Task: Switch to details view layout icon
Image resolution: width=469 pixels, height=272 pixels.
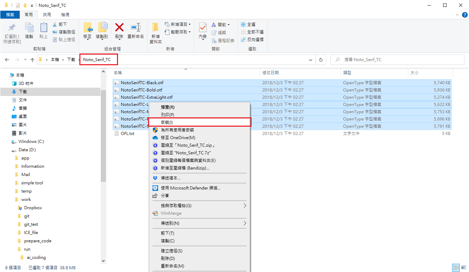Action: pyautogui.click(x=456, y=268)
